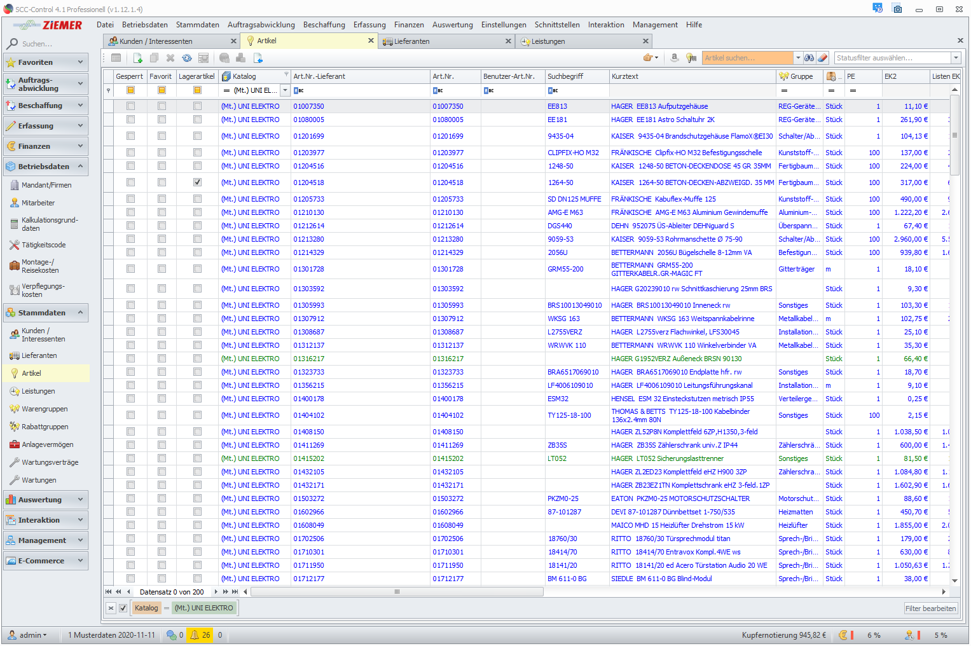
Task: Click the eraser icon to clear search
Action: pyautogui.click(x=823, y=58)
